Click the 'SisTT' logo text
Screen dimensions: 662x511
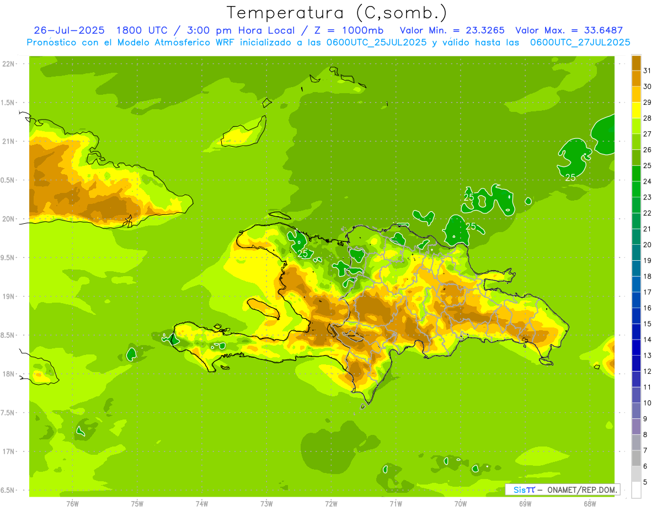click(524, 490)
